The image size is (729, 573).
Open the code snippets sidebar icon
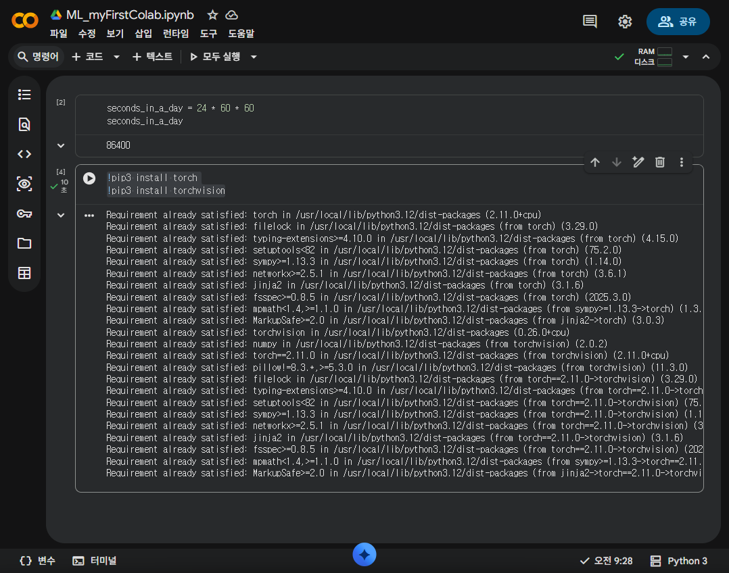pos(24,154)
